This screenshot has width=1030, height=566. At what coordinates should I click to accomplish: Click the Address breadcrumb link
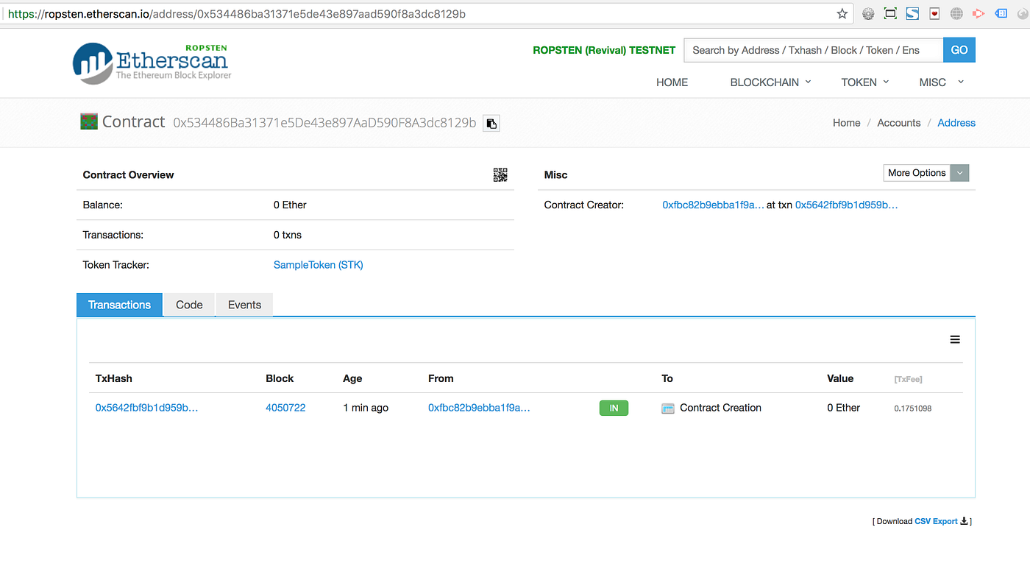coord(956,123)
